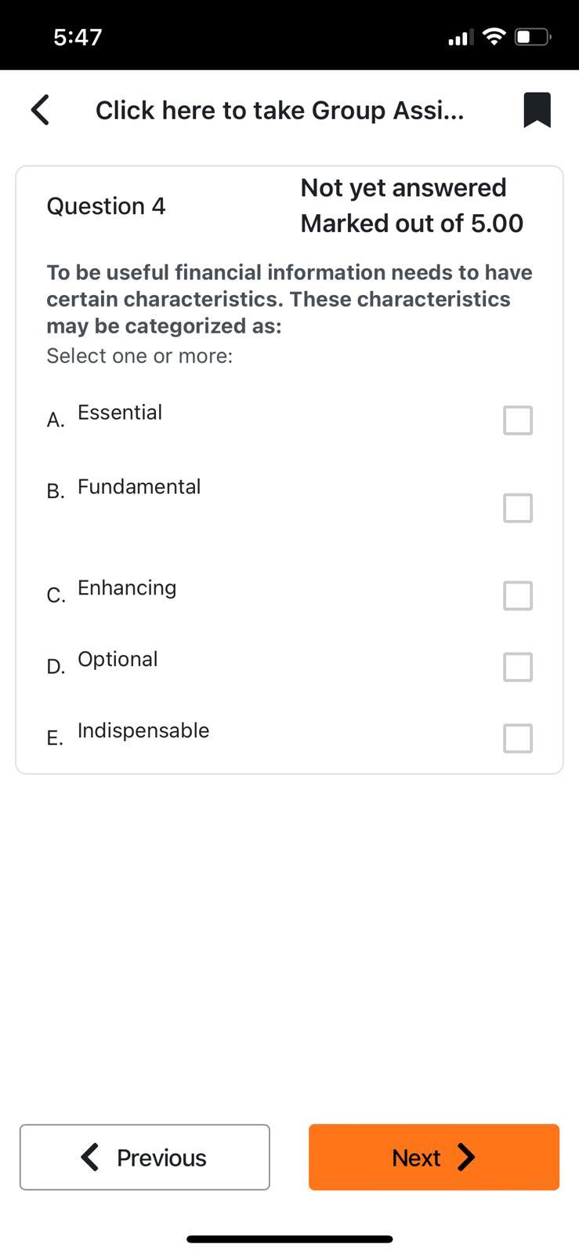Tap the back arrow in header
Screen dimensions: 579x1255
click(41, 110)
